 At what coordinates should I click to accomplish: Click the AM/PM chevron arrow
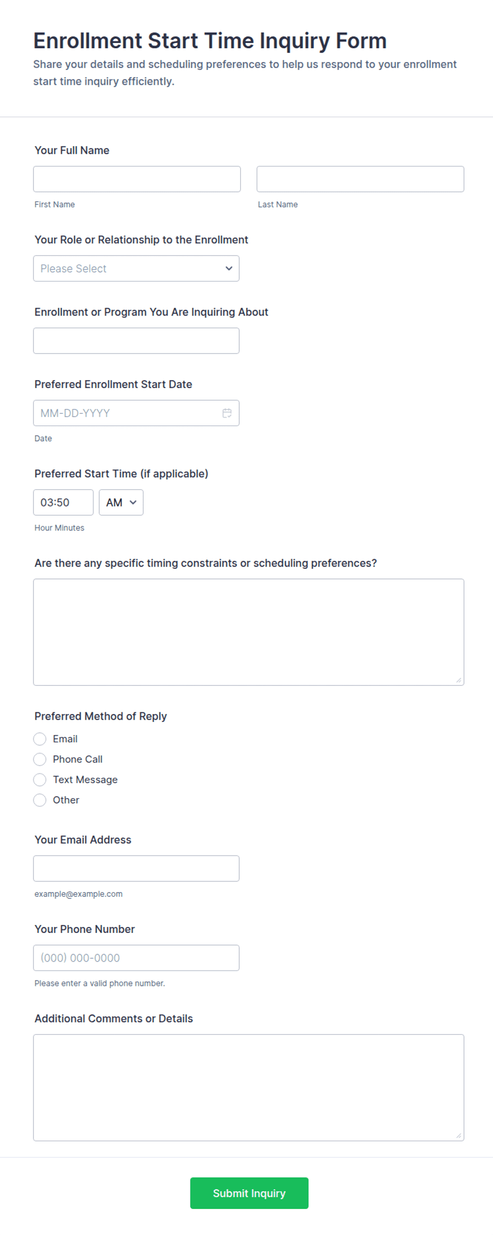point(133,502)
